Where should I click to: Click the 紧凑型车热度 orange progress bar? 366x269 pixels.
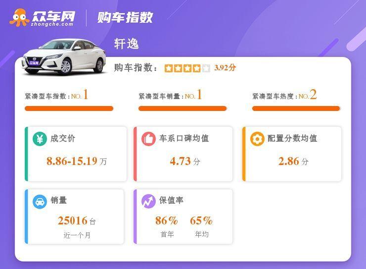tap(296, 108)
